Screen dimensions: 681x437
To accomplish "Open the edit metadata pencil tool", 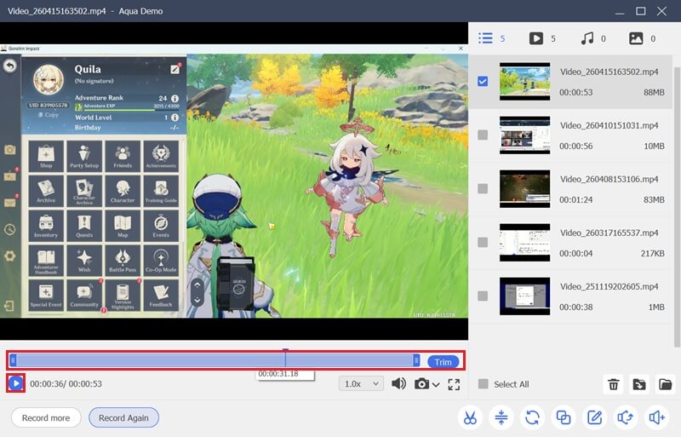I will (x=594, y=417).
